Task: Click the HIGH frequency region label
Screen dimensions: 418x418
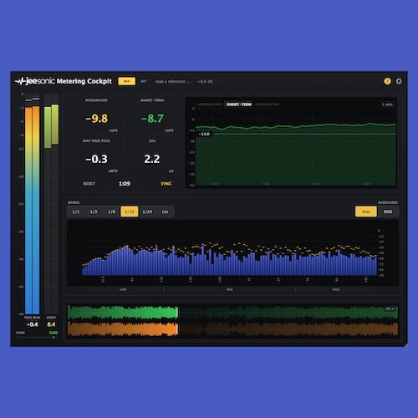Action: click(x=336, y=289)
